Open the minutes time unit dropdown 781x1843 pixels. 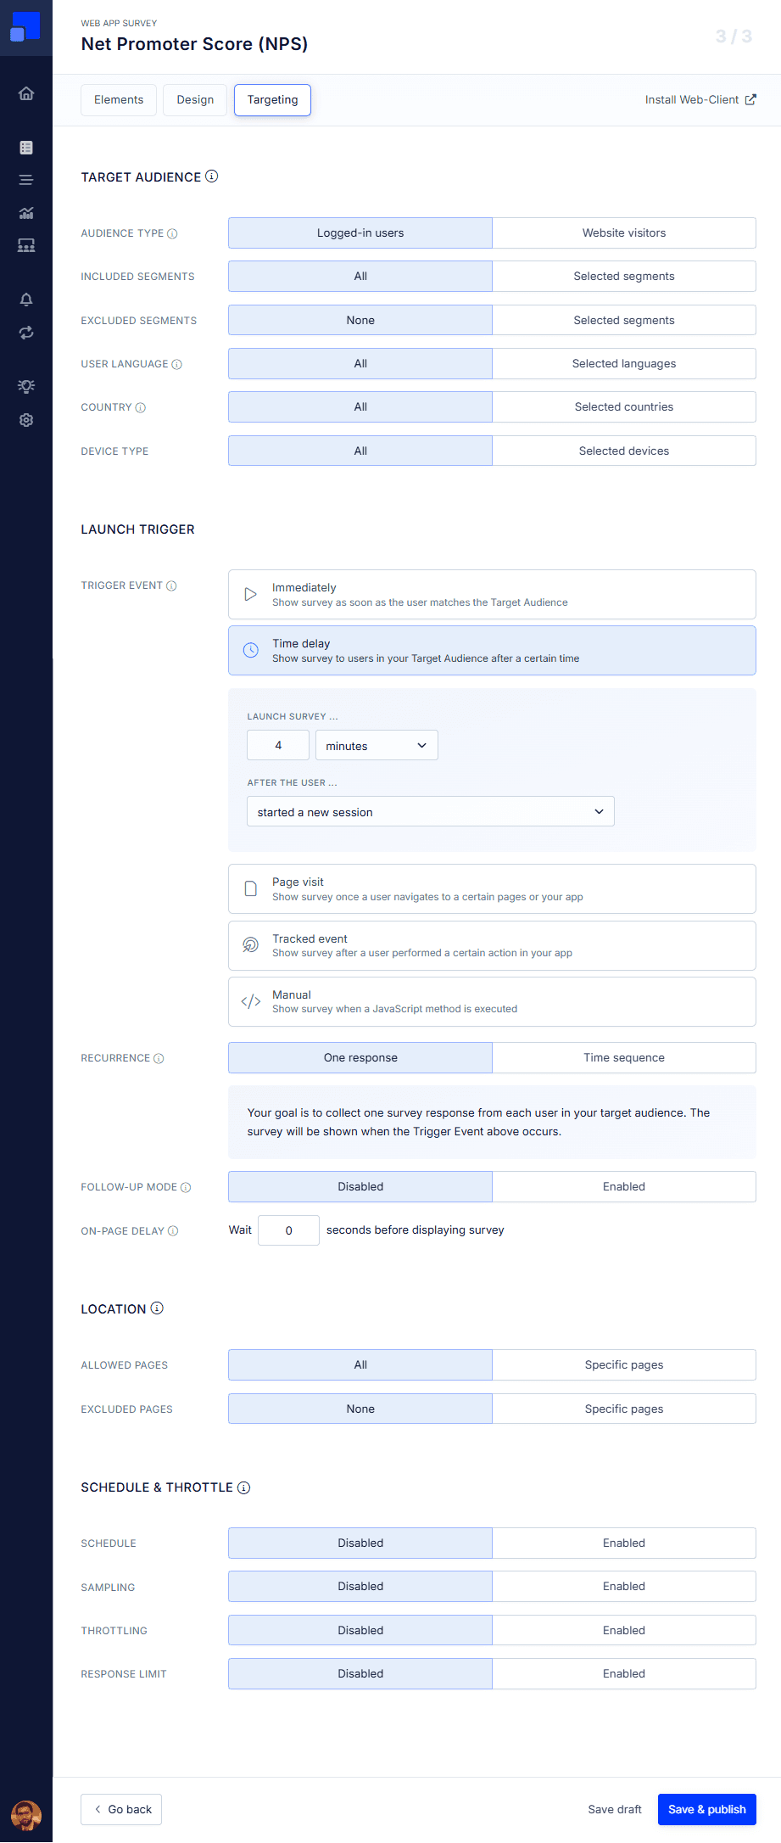point(377,746)
